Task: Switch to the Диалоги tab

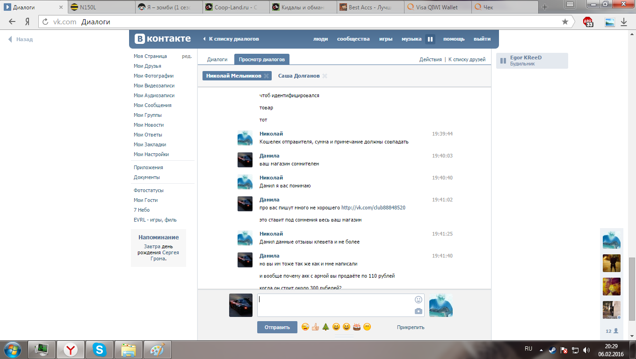Action: tap(217, 59)
